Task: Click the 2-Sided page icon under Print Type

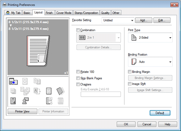Action: 134,38
